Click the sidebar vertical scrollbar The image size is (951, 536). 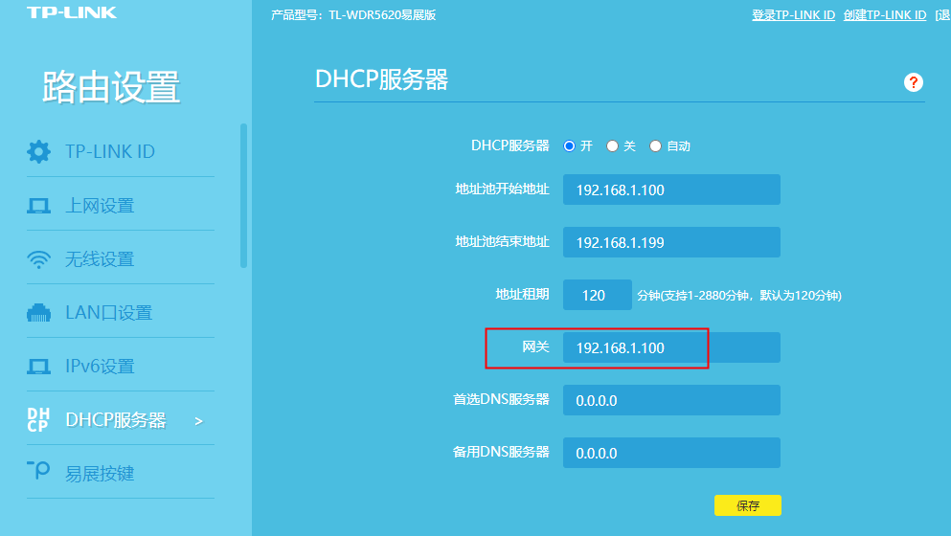244,195
